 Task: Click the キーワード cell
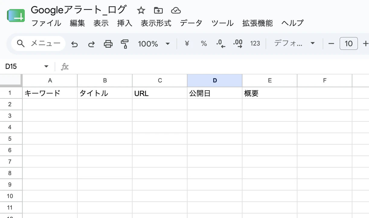pyautogui.click(x=50, y=93)
